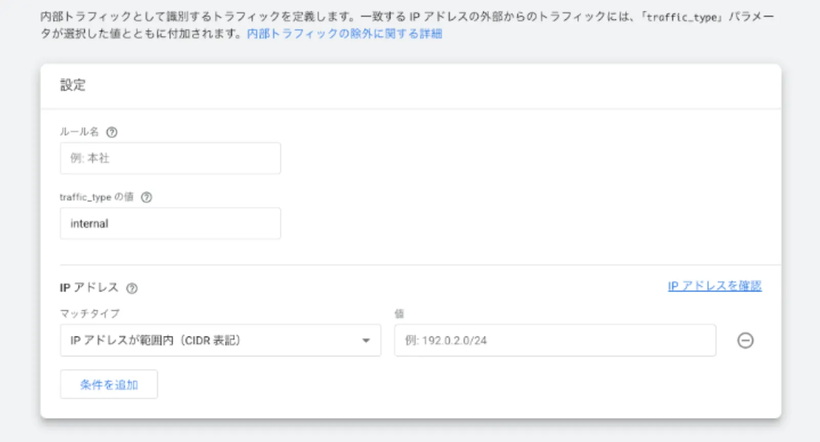Open the IP アドレスを確認 link
Screen dimensions: 820x442
point(714,286)
